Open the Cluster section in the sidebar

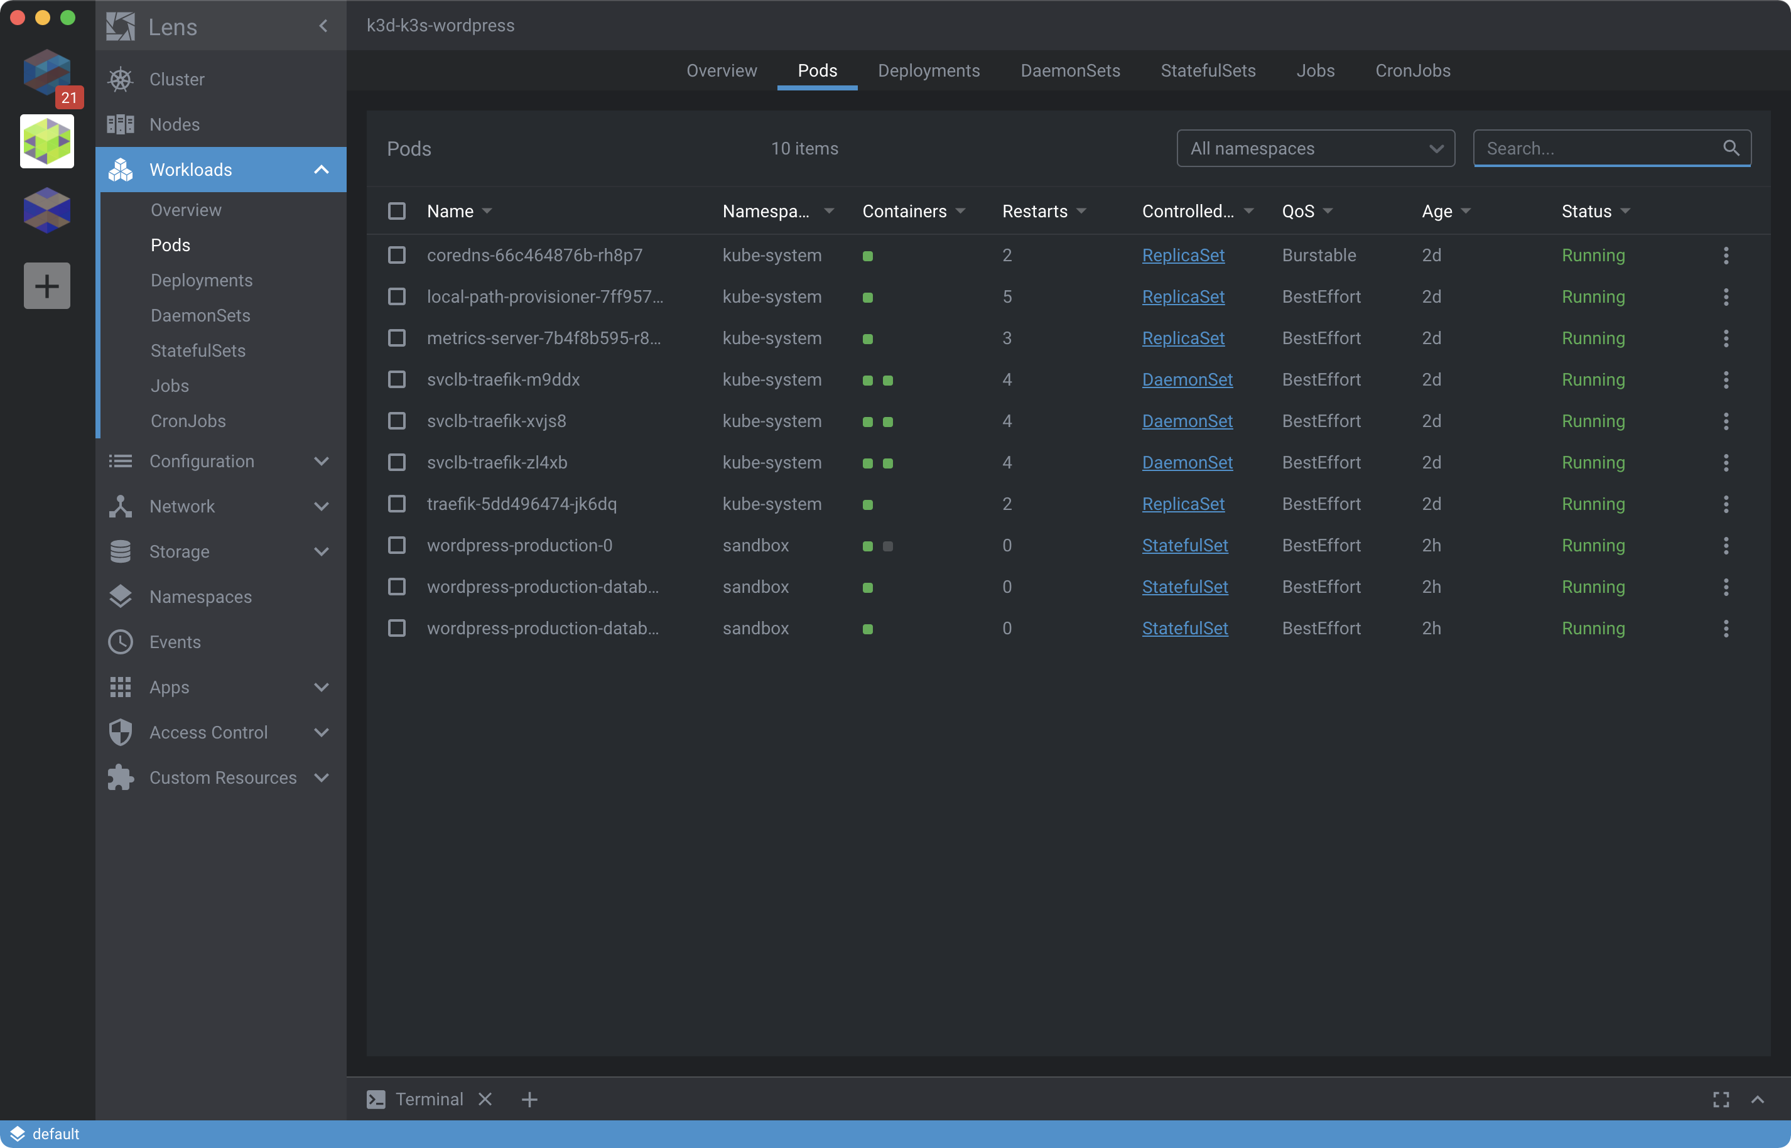click(220, 79)
